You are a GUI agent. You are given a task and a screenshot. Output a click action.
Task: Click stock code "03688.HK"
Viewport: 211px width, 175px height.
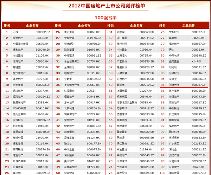coord(146,126)
